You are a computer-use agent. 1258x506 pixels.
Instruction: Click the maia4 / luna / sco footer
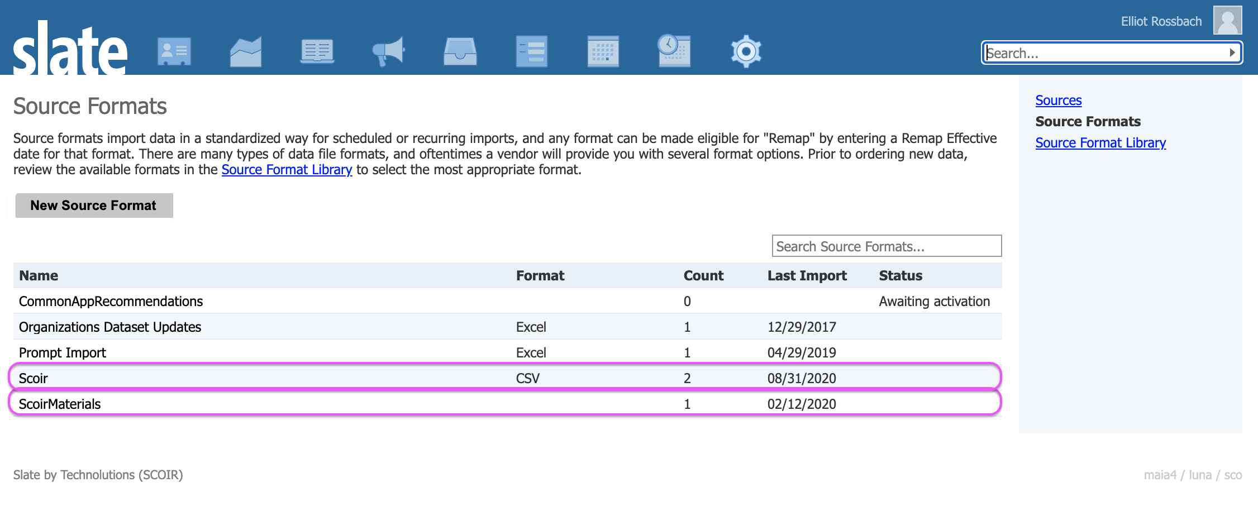point(1193,475)
